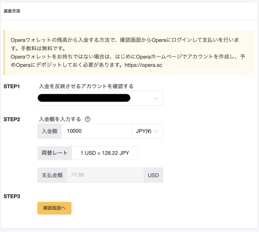Click the help question mark icon
The image size is (259, 232).
tap(88, 119)
